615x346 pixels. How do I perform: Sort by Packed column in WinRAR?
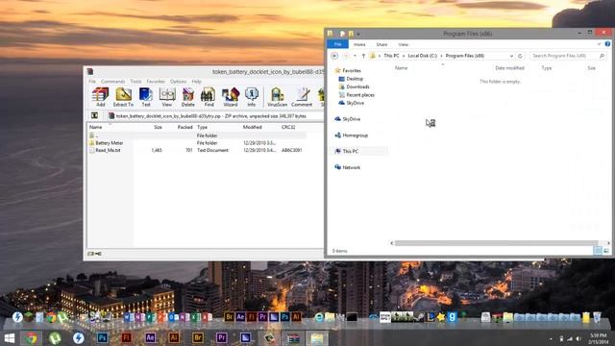pyautogui.click(x=184, y=127)
